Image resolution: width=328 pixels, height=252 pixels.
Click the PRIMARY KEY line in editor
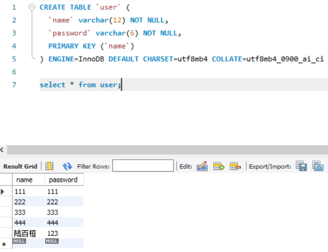coord(91,46)
